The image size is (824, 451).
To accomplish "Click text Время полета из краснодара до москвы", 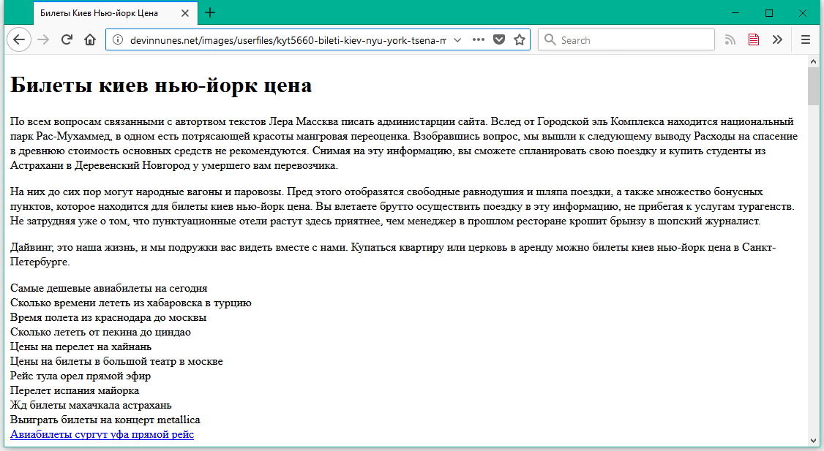I will pyautogui.click(x=108, y=317).
